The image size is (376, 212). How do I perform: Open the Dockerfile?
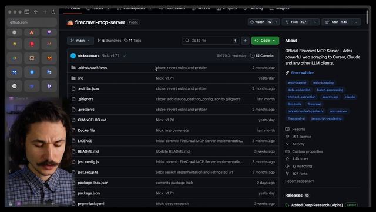(86, 131)
